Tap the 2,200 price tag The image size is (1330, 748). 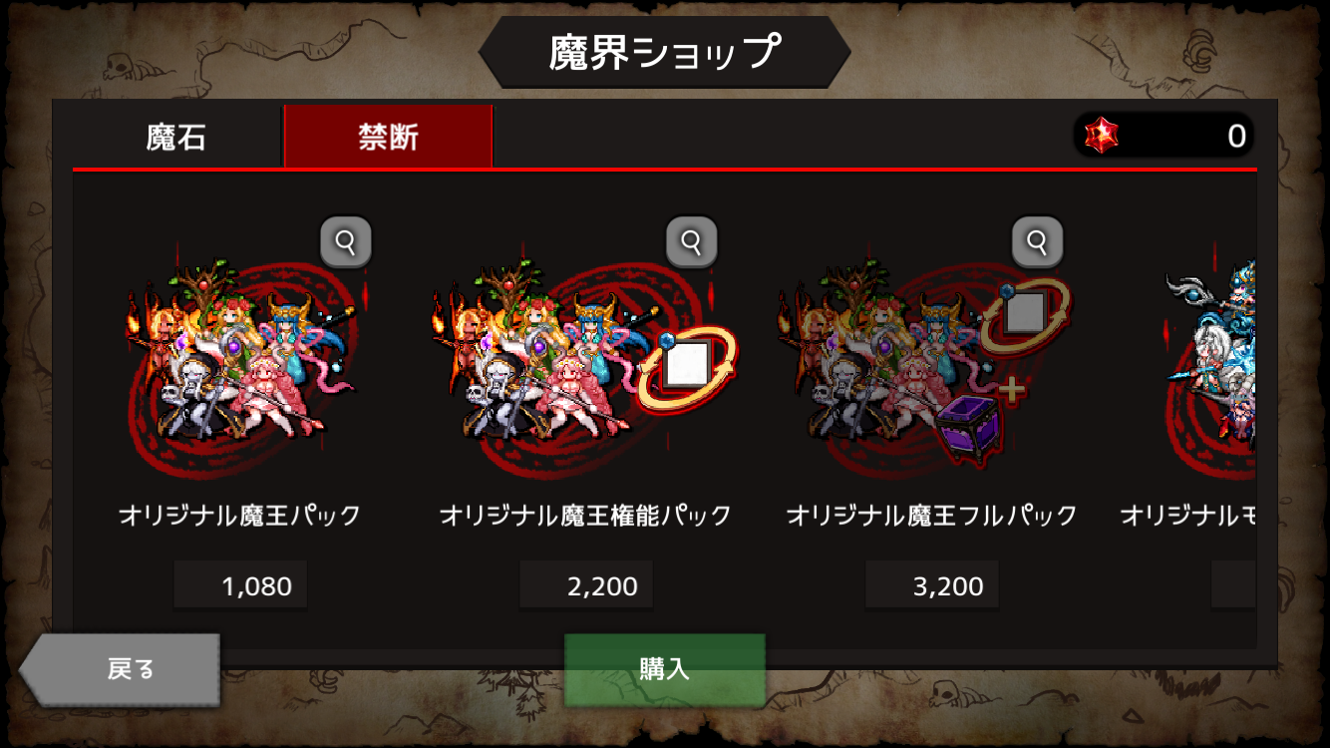[586, 585]
